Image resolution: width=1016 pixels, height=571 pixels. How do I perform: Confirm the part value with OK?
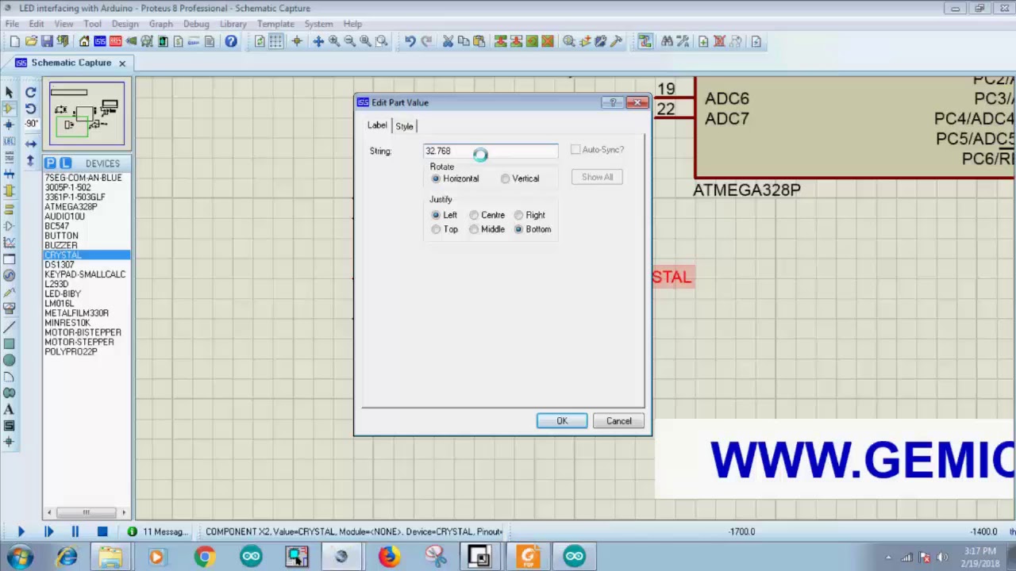(x=562, y=421)
